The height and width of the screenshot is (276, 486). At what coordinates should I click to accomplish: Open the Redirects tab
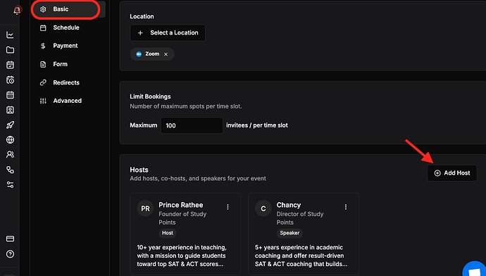66,82
